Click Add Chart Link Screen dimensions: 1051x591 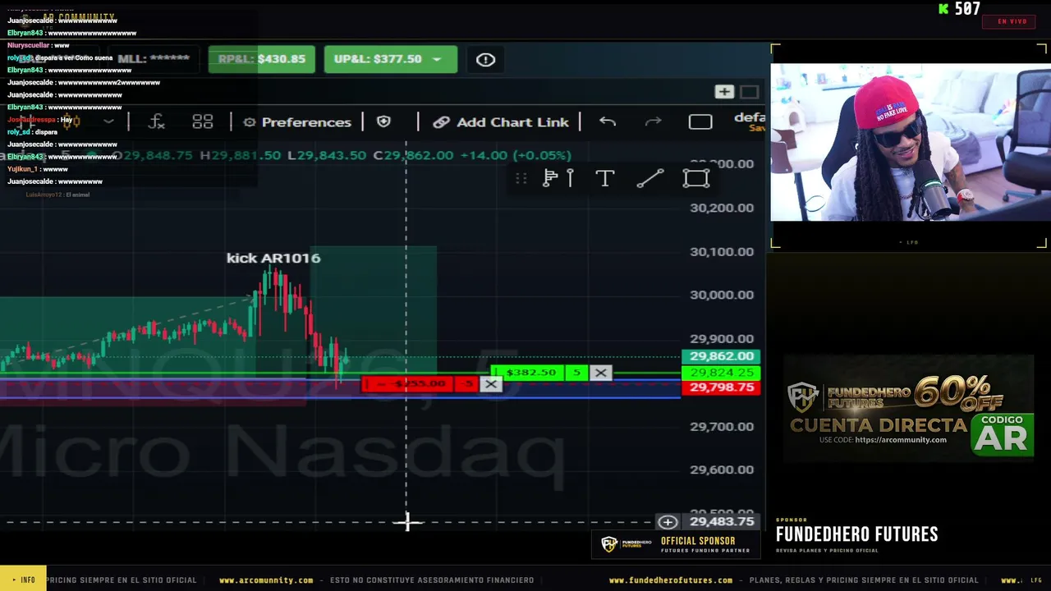501,122
